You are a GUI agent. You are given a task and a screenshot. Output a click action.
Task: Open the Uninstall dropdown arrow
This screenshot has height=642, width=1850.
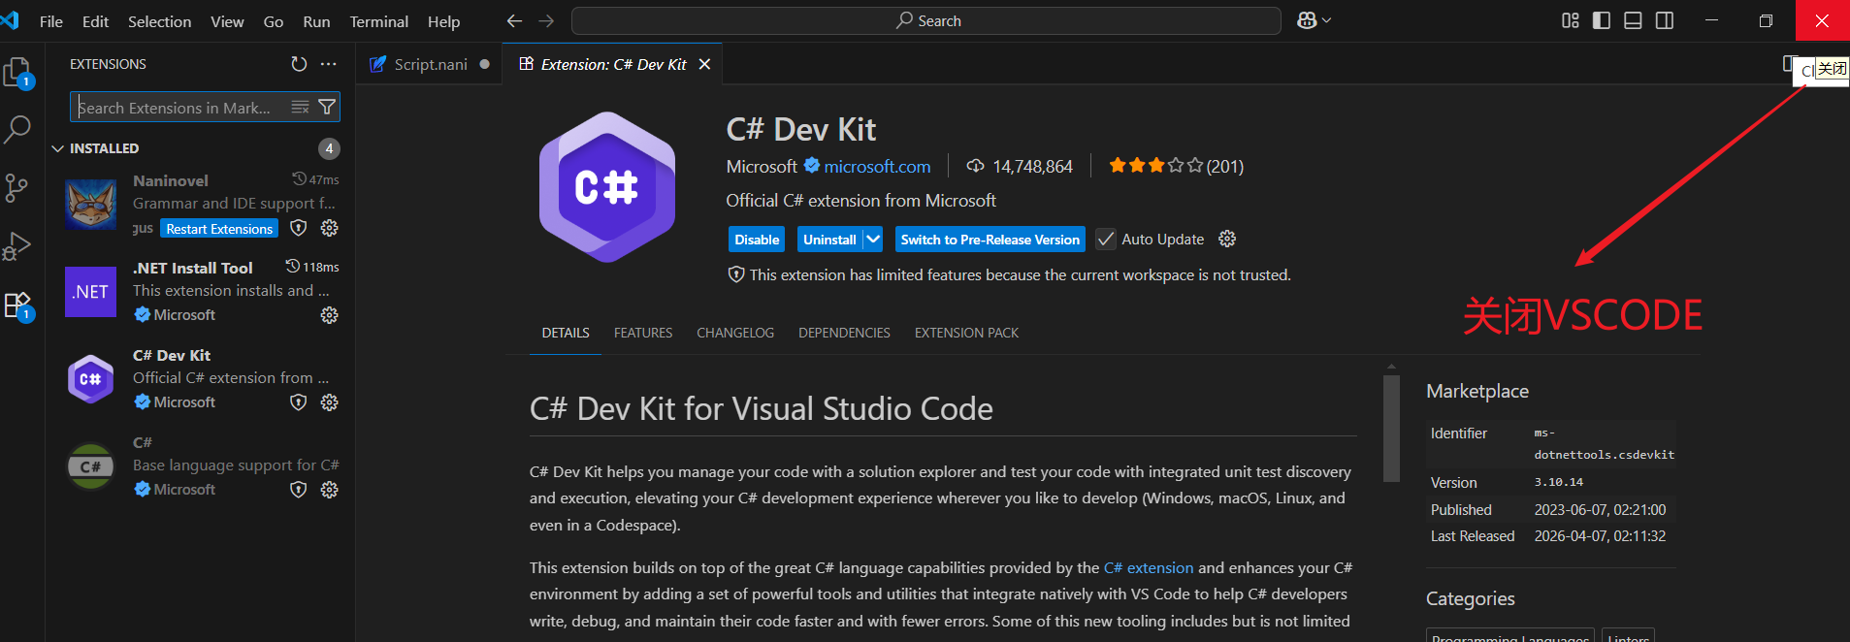coord(873,239)
